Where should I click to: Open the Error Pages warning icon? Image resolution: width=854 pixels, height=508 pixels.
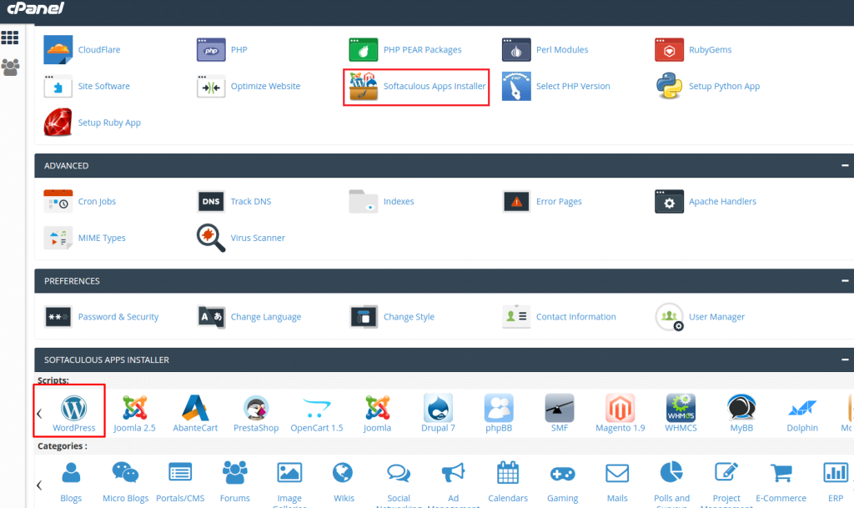pos(515,201)
